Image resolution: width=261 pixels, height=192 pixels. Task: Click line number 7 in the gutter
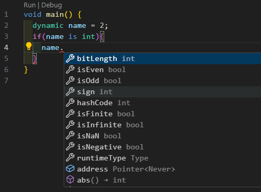(x=6, y=80)
